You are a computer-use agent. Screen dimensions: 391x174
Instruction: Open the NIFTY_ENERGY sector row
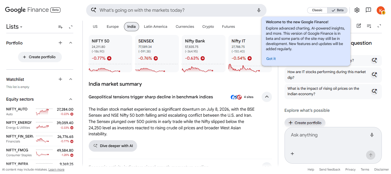pyautogui.click(x=40, y=125)
